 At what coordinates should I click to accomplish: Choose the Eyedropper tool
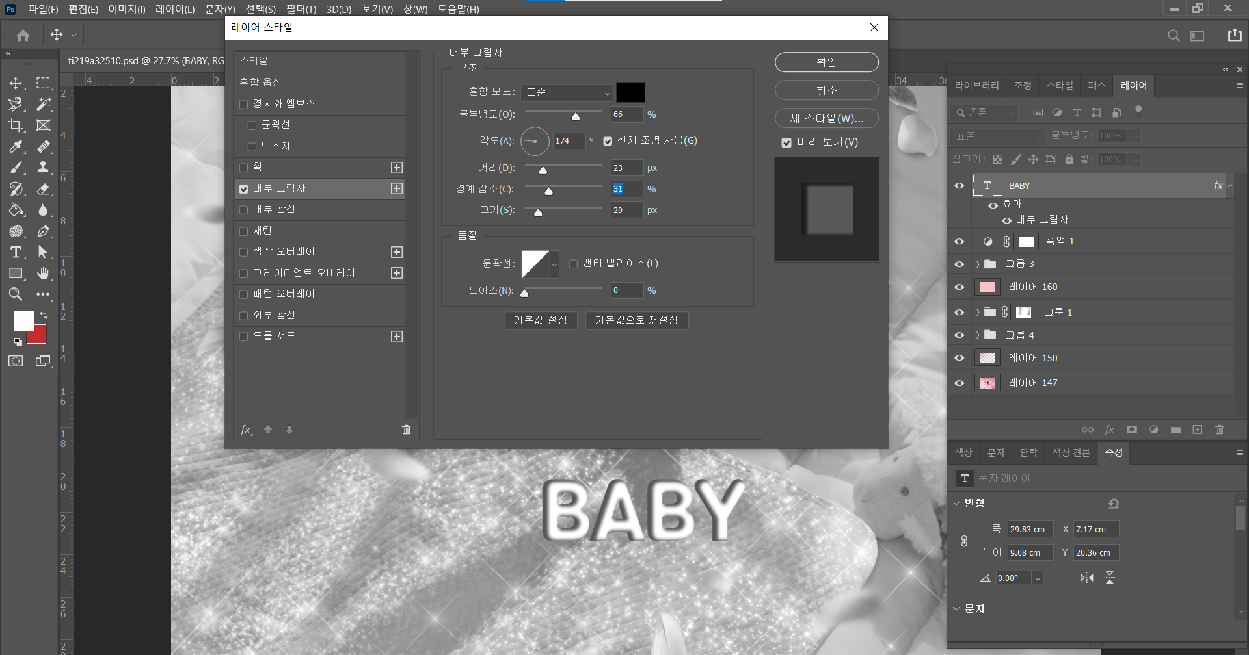(16, 146)
